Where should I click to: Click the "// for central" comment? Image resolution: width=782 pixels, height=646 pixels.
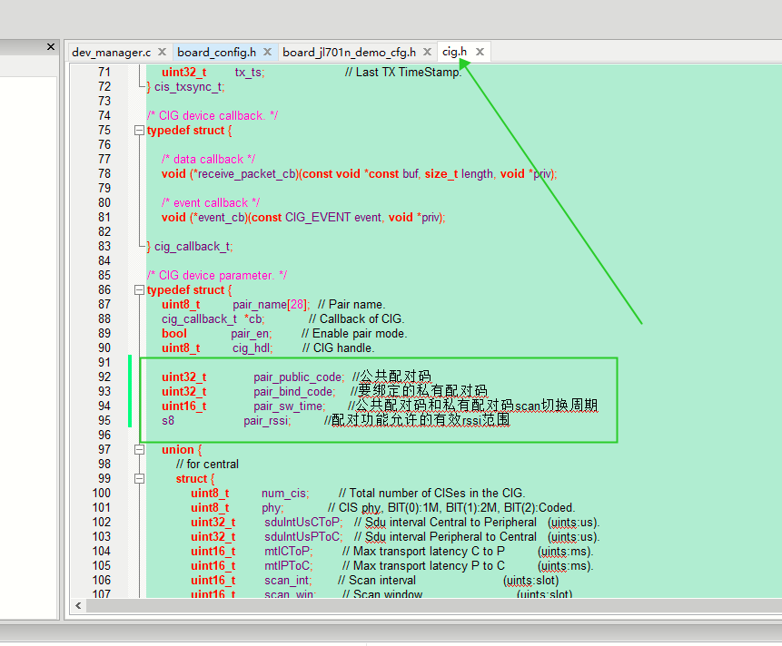tap(207, 465)
